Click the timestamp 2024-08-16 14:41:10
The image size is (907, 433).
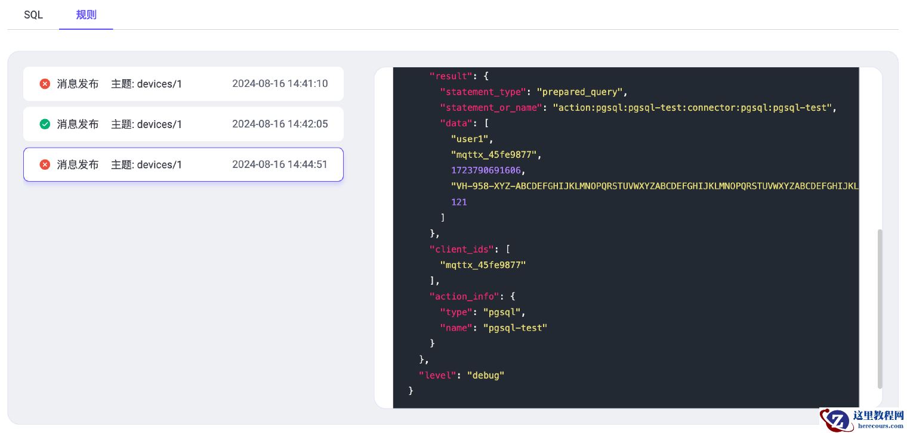pyautogui.click(x=280, y=84)
